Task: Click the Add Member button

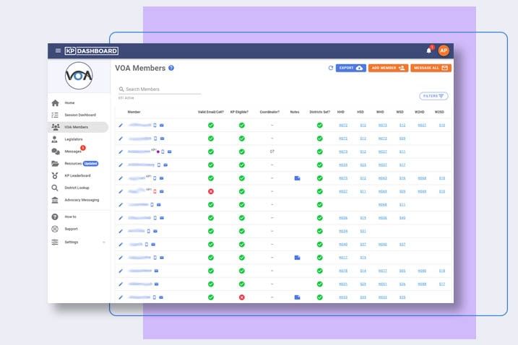Action: [x=388, y=68]
